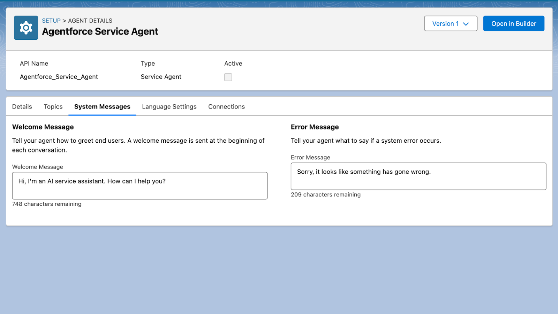Click the 209 characters remaining counter
The width and height of the screenshot is (558, 314).
325,195
